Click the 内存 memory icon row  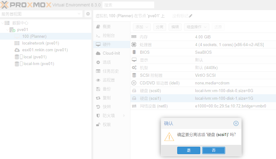tap(134, 37)
